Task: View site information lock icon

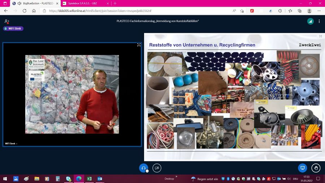Action: 44,11
